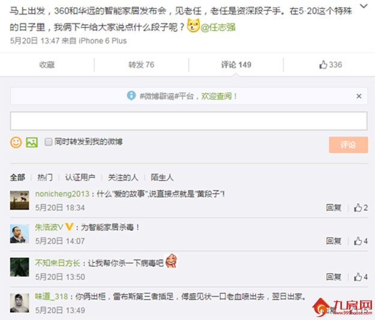Screen dimensions: 375x320
Task: Like nonicheng2013's comment
Action: coord(361,207)
